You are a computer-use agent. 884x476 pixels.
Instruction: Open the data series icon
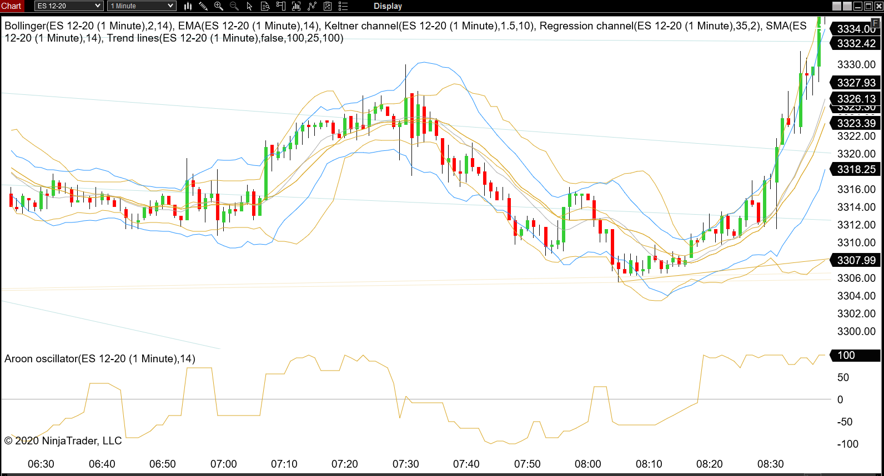point(297,6)
